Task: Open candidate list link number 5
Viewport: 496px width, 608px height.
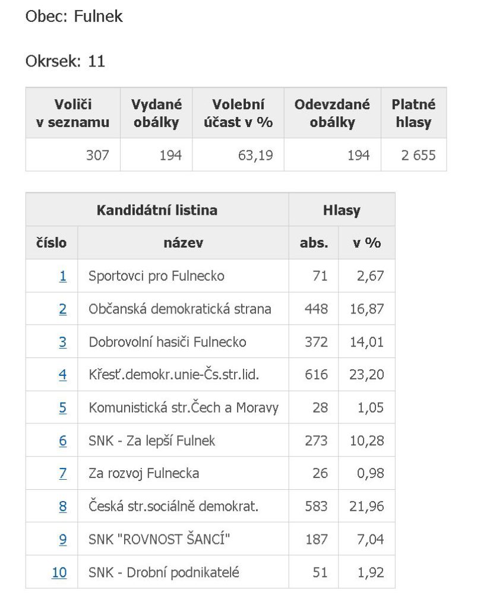Action: (63, 407)
